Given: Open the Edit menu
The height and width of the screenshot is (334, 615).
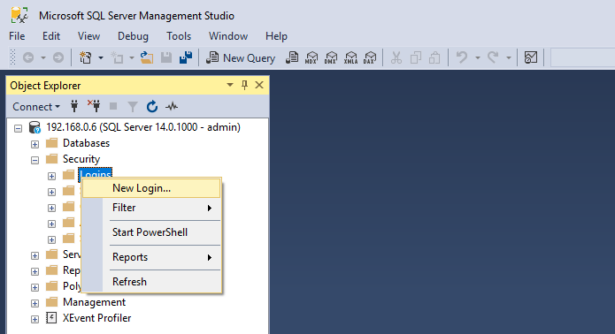Looking at the screenshot, I should point(51,36).
